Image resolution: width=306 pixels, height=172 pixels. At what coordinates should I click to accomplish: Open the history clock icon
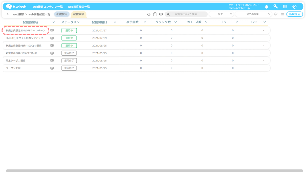(x=149, y=14)
